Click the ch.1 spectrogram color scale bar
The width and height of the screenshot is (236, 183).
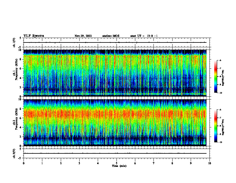(216, 77)
